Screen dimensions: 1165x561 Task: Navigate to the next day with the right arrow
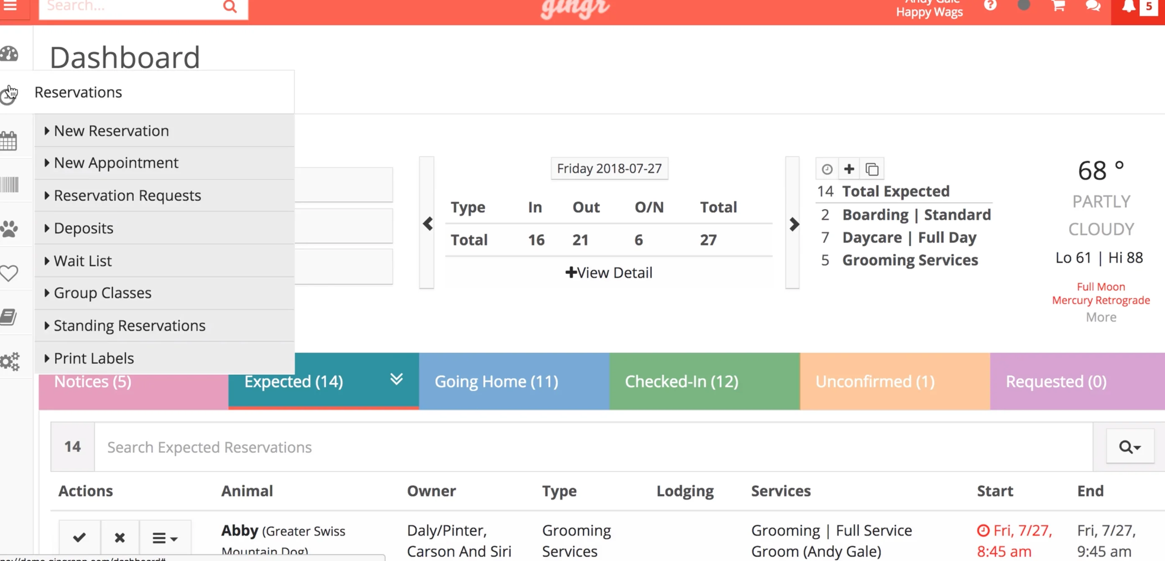click(793, 223)
